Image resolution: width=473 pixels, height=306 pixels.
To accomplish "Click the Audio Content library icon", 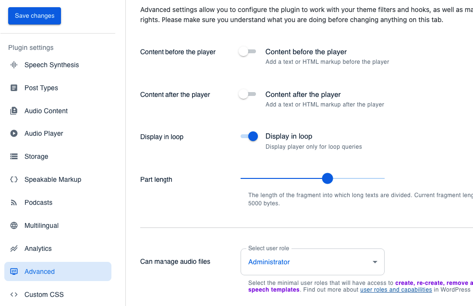I will (14, 111).
